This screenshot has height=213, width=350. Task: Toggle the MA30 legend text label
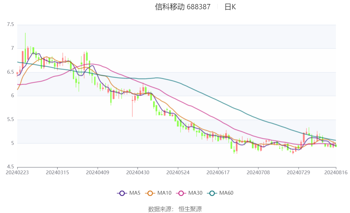195,193
